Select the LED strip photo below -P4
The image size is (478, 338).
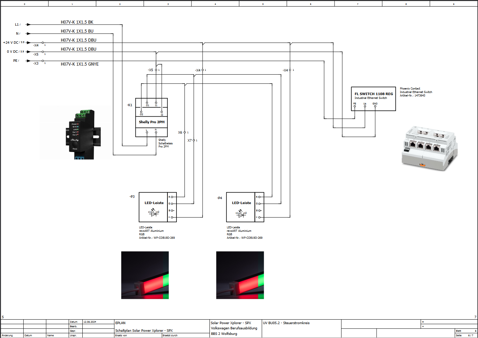240,275
